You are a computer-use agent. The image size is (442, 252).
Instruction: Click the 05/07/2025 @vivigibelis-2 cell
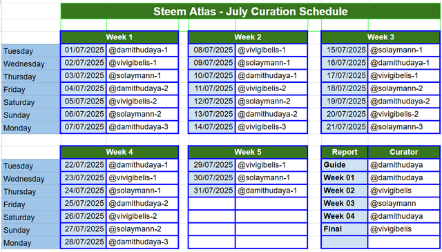142,101
